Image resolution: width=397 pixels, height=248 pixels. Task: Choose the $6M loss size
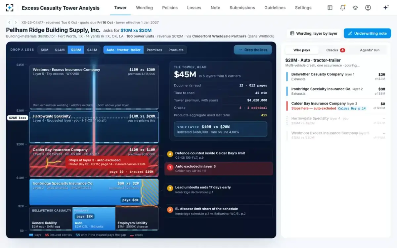44,50
